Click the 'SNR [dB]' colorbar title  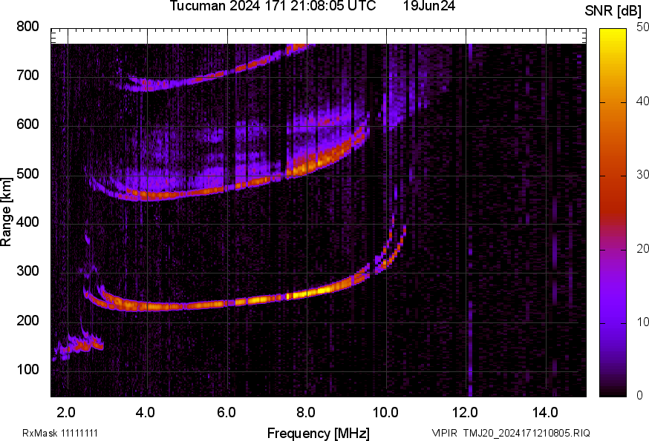(x=613, y=10)
